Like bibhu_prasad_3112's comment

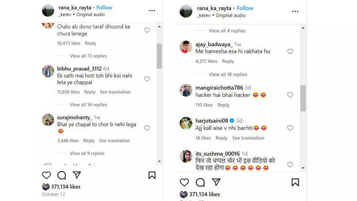tap(147, 79)
